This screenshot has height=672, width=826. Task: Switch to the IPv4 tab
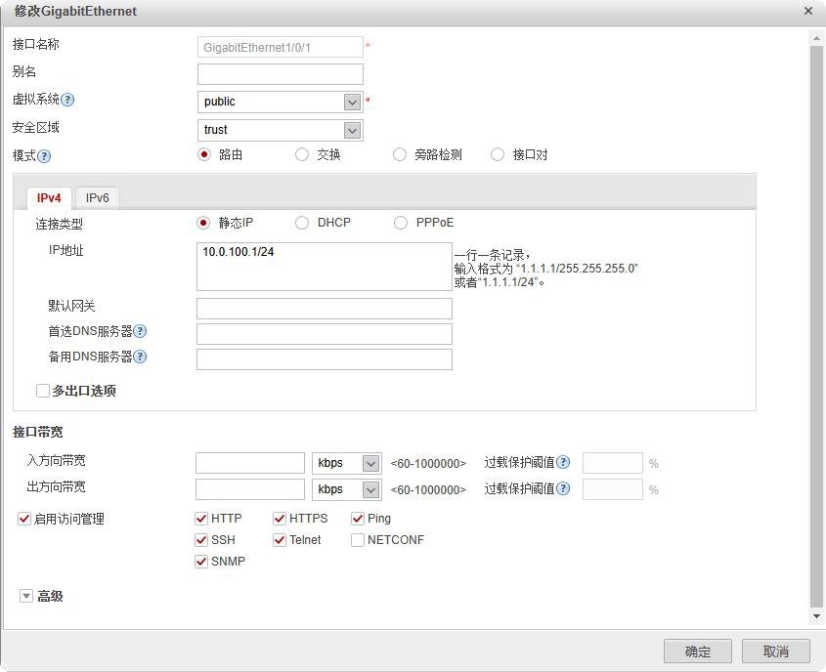click(49, 197)
